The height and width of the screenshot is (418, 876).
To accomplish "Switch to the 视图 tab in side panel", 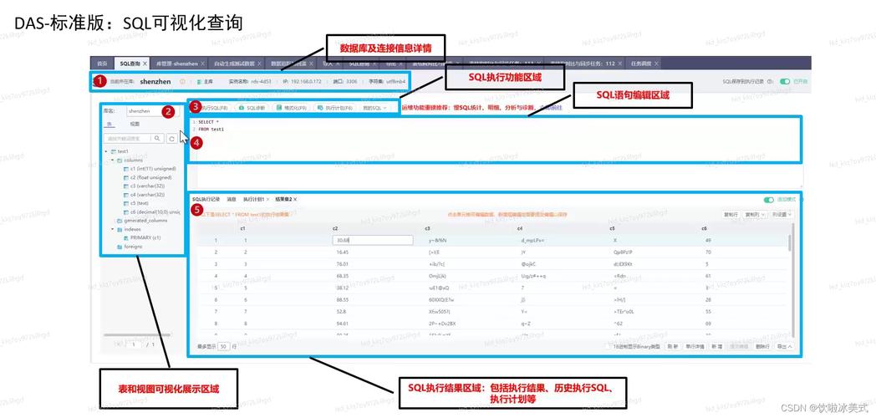I will coord(135,124).
